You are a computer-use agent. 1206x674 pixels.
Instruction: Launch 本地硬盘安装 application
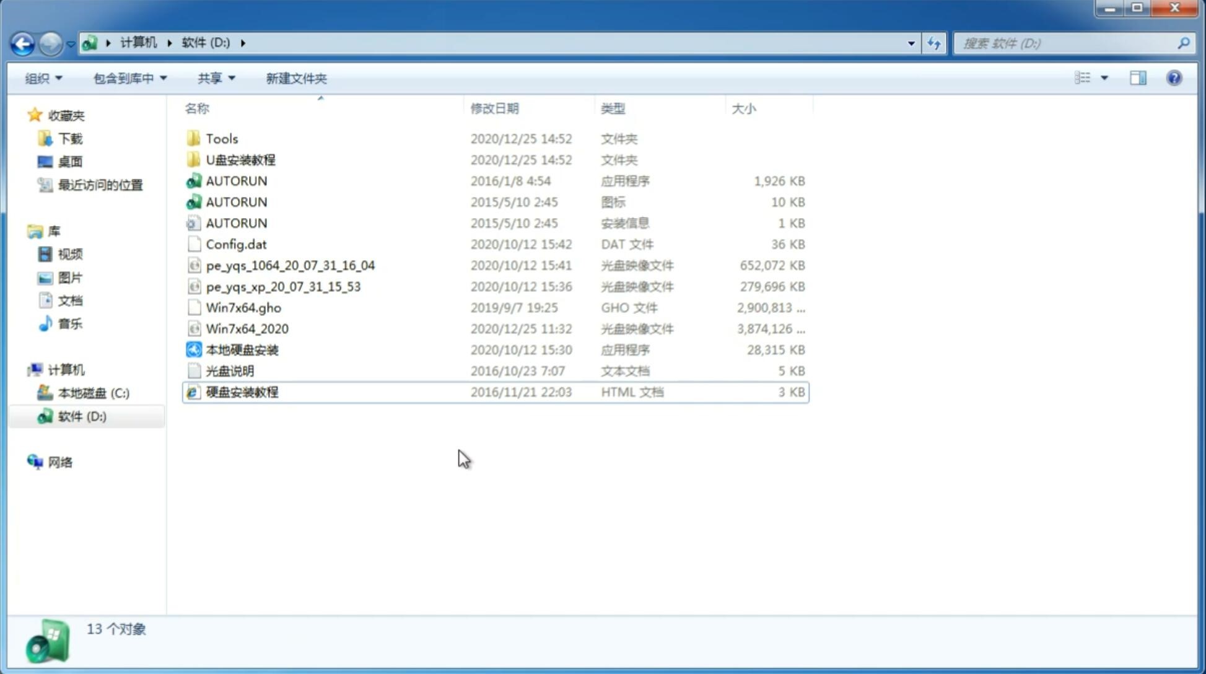coord(242,349)
